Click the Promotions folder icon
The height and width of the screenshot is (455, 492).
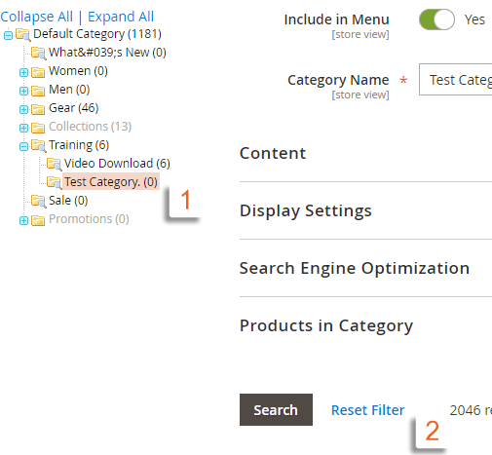pyautogui.click(x=38, y=220)
